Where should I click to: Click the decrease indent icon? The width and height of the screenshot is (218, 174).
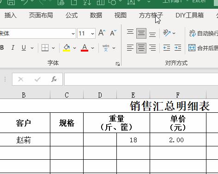[x=167, y=48]
